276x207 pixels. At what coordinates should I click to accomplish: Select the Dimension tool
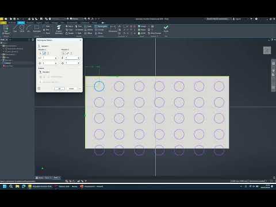coord(113,29)
